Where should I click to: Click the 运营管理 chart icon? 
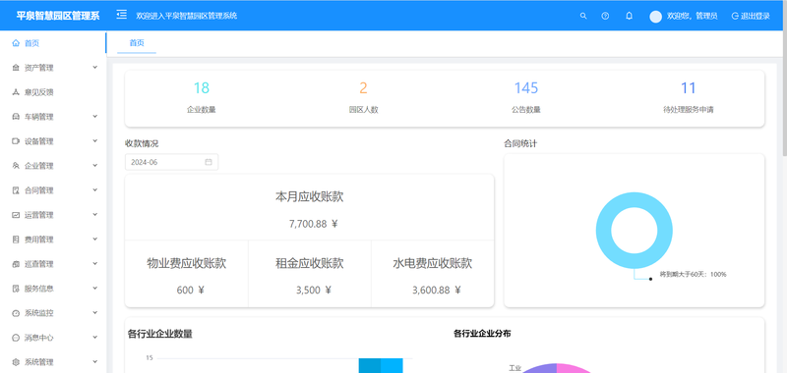click(x=16, y=215)
